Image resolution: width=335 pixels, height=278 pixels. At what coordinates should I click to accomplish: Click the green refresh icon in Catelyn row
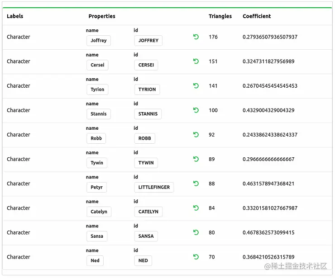[196, 208]
